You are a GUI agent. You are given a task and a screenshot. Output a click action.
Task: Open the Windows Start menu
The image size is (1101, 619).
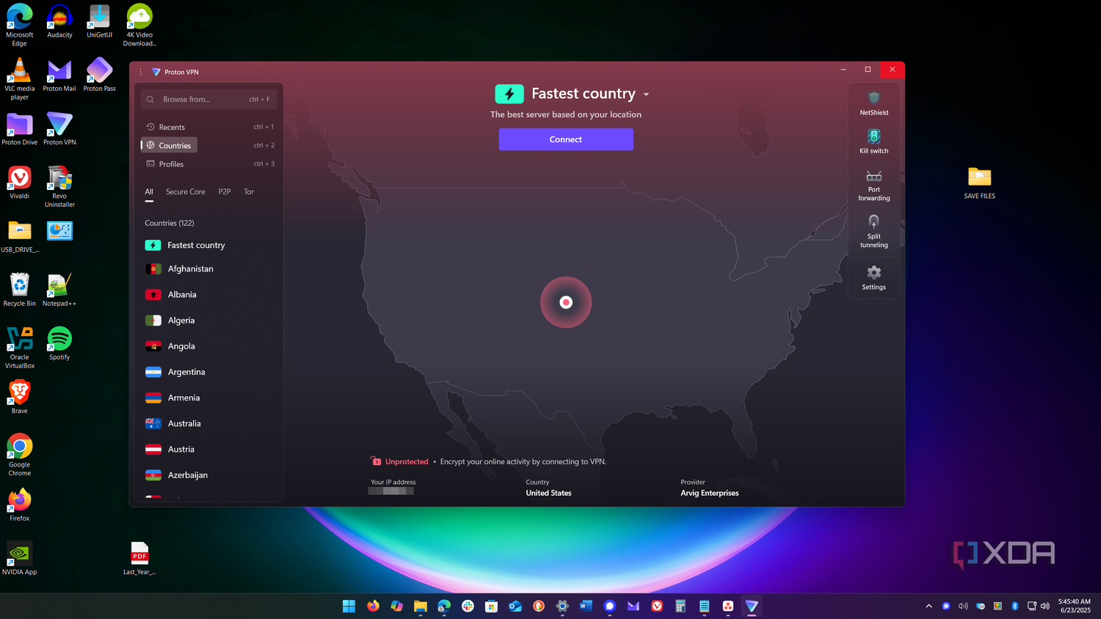(349, 606)
